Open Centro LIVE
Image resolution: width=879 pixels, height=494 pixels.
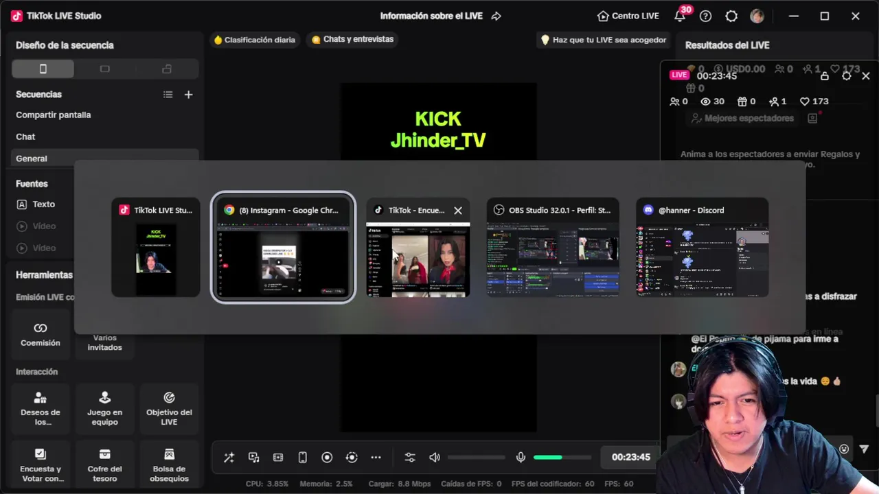click(628, 16)
